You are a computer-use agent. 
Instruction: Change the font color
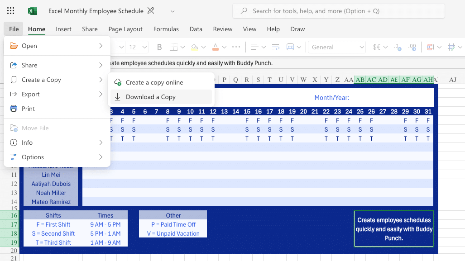[x=216, y=47]
